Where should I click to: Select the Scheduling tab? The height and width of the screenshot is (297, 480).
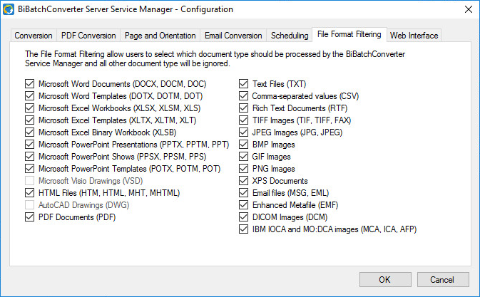pos(290,36)
